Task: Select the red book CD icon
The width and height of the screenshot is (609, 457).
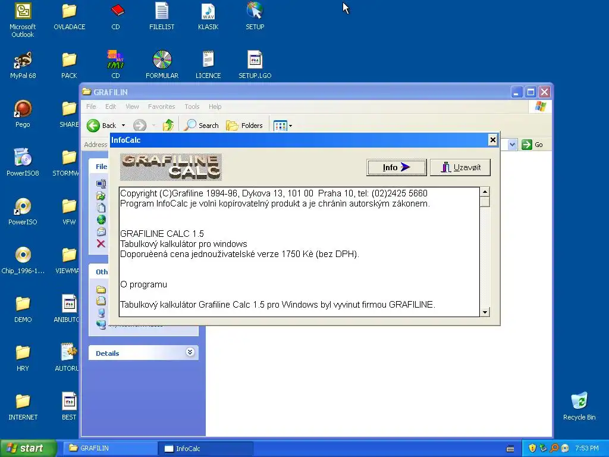Action: coord(116,16)
